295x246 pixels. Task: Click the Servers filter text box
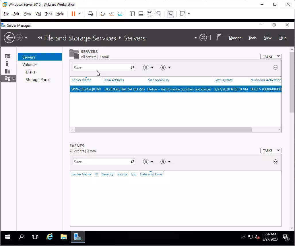[x=102, y=67]
